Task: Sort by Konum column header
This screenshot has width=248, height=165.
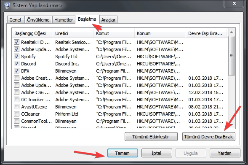Action: [x=160, y=33]
